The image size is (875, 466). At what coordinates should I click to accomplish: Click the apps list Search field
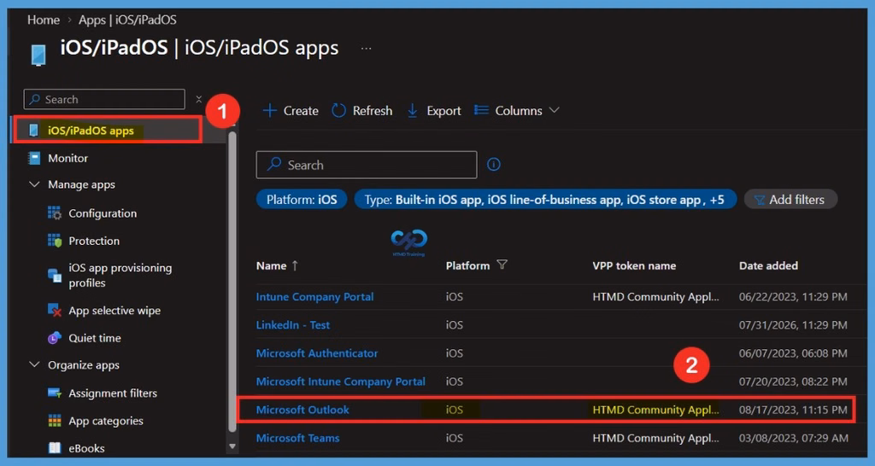(x=367, y=165)
